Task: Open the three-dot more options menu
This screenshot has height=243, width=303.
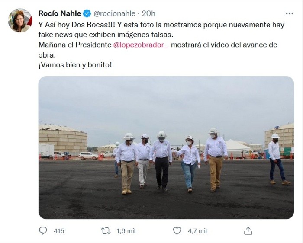Action: pyautogui.click(x=289, y=13)
